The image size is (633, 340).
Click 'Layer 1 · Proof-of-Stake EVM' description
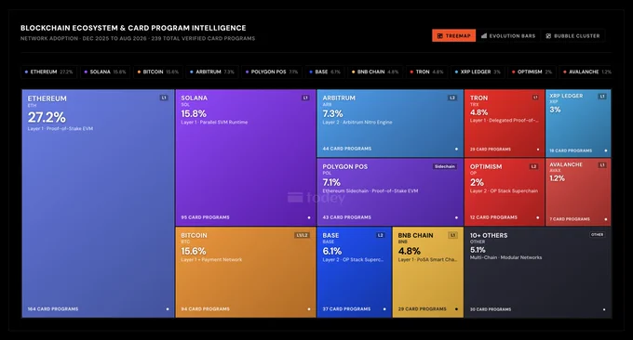point(61,128)
